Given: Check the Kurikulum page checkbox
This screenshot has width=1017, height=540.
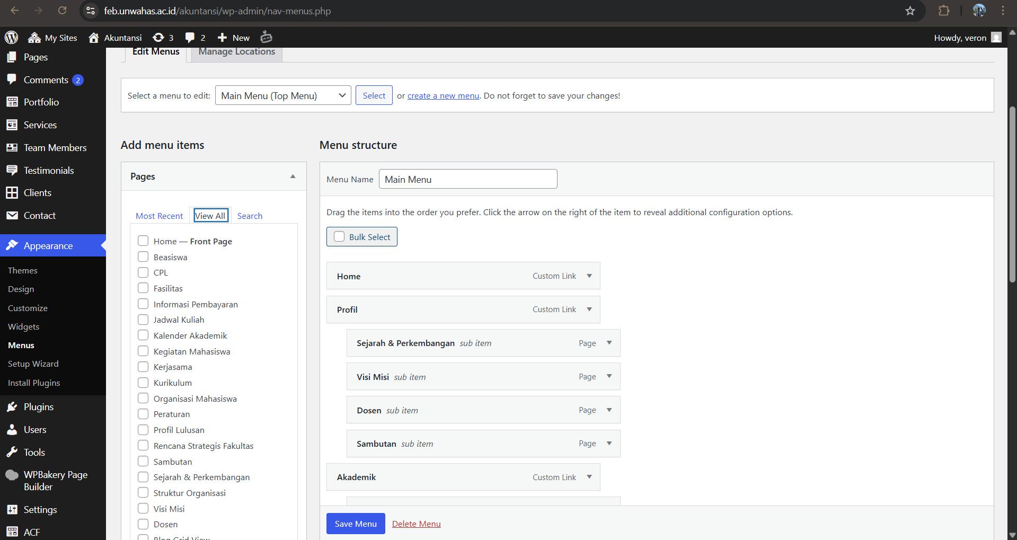Looking at the screenshot, I should 143,383.
